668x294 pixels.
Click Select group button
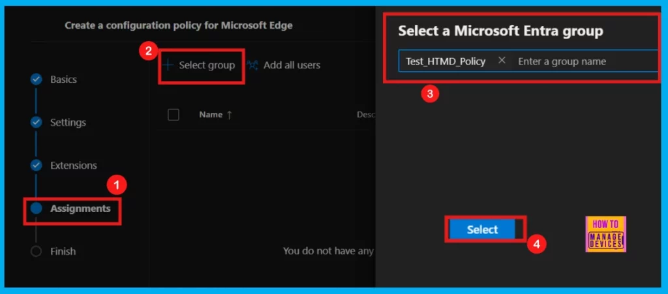tap(200, 65)
